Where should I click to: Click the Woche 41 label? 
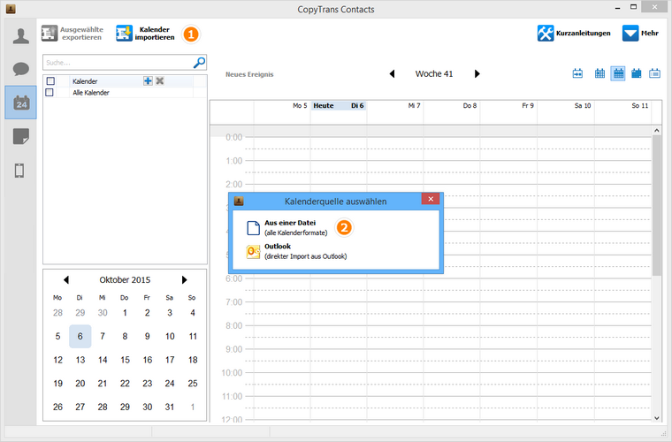(434, 74)
